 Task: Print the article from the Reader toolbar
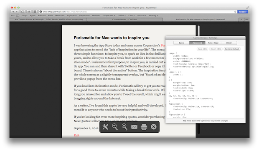pyautogui.click(x=144, y=127)
